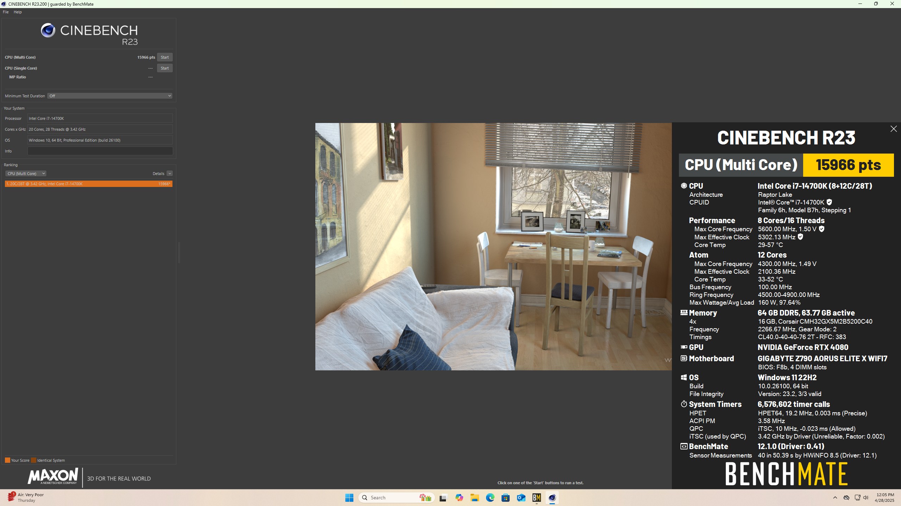This screenshot has height=506, width=901.
Task: Click the Memory icon in BenchMate panel
Action: pyautogui.click(x=684, y=312)
